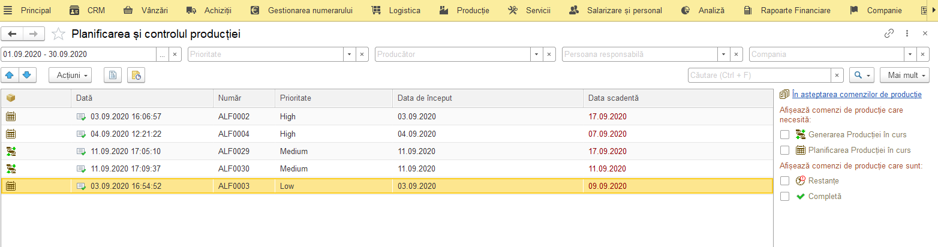This screenshot has height=247, width=938.
Task: Move order up with blue up arrow
Action: point(10,75)
